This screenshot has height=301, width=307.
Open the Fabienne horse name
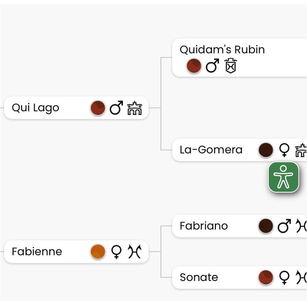coord(37,252)
